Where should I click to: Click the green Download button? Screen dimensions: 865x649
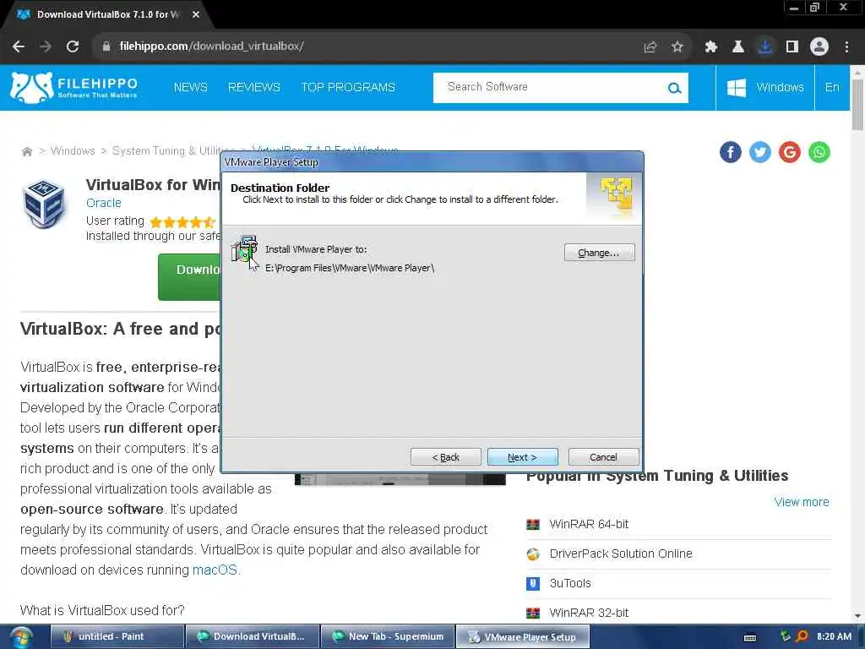[x=190, y=276]
